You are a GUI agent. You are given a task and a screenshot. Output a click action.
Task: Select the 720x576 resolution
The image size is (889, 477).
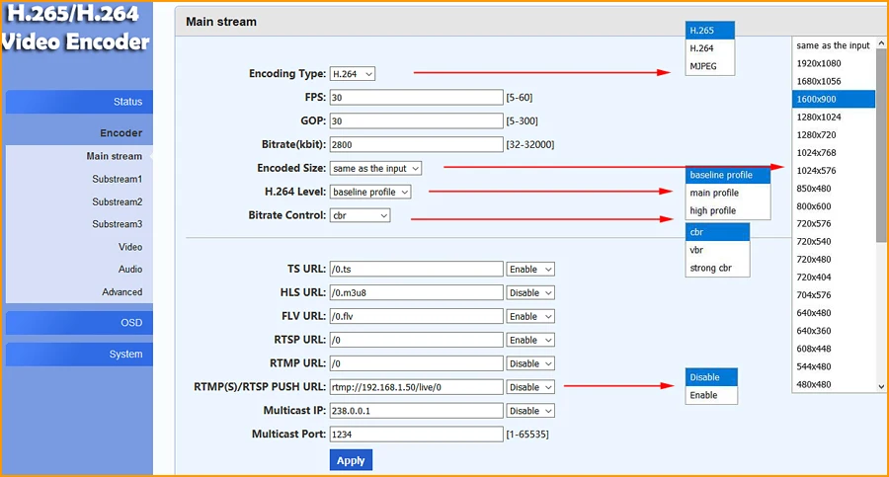tap(834, 224)
